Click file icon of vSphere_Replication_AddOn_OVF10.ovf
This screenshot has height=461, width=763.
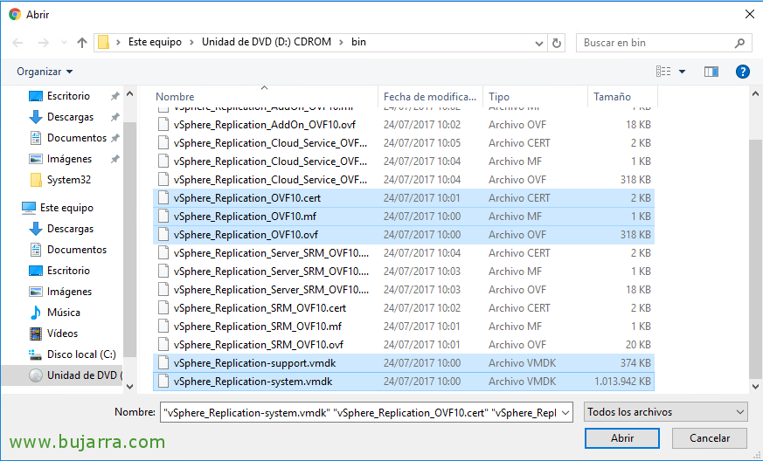point(163,125)
